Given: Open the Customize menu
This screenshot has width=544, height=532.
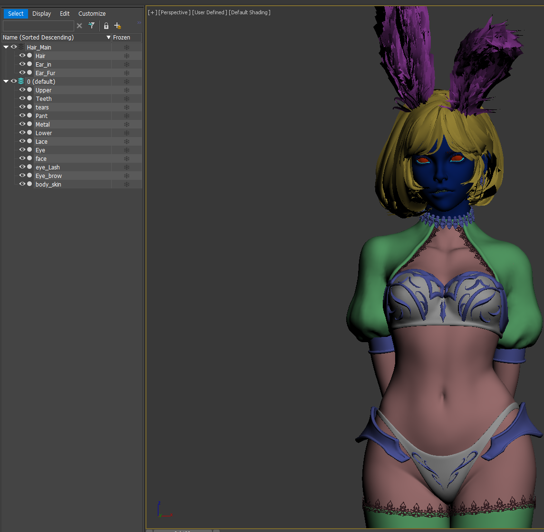Looking at the screenshot, I should (x=92, y=14).
